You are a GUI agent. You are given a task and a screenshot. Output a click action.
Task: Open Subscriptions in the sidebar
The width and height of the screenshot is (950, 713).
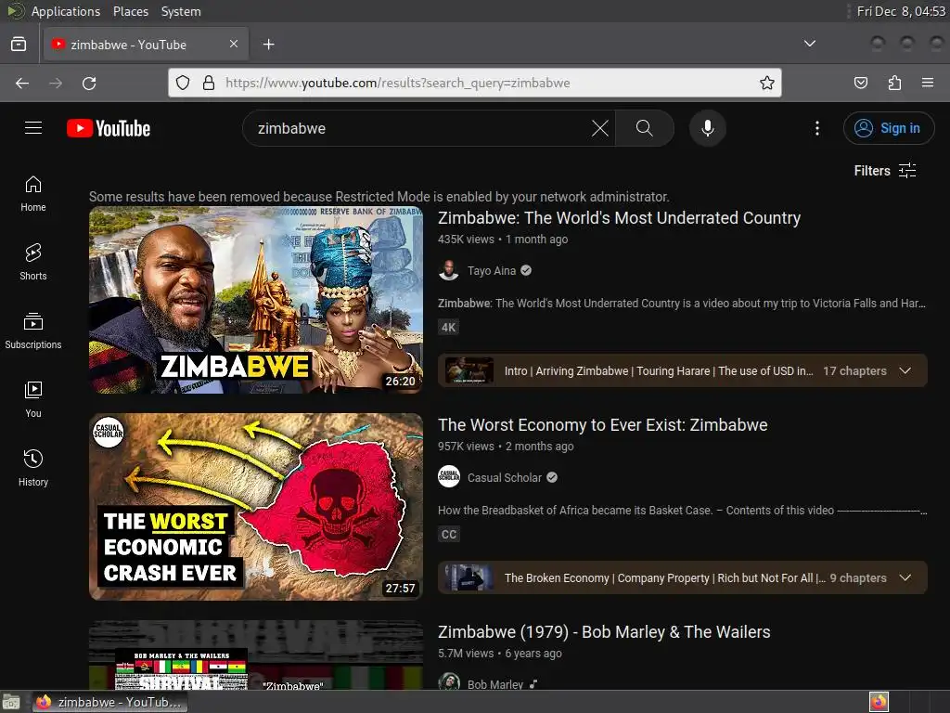coord(33,331)
